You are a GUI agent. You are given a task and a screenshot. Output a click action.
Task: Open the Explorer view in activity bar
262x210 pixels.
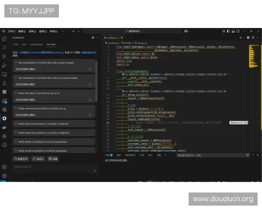(x=4, y=38)
